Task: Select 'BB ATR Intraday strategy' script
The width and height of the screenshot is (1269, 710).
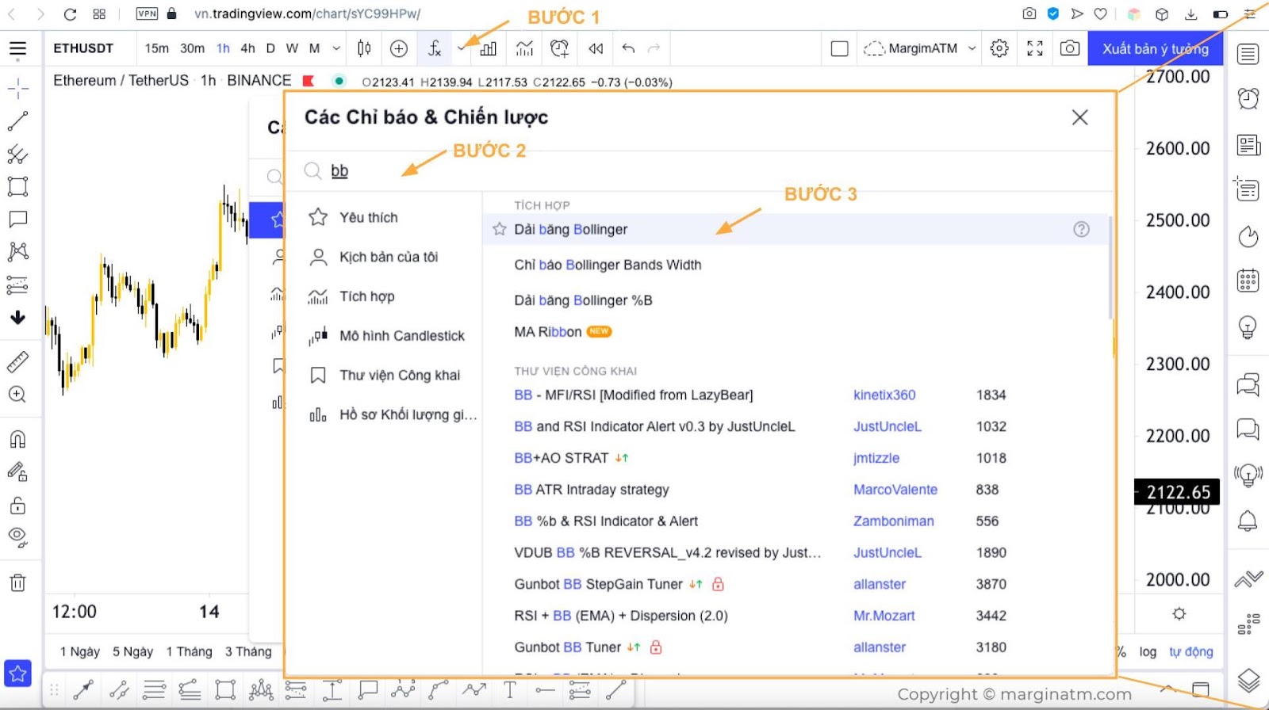Action: pyautogui.click(x=592, y=490)
